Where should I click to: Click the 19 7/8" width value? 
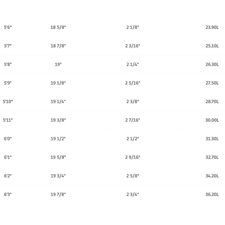58,194
